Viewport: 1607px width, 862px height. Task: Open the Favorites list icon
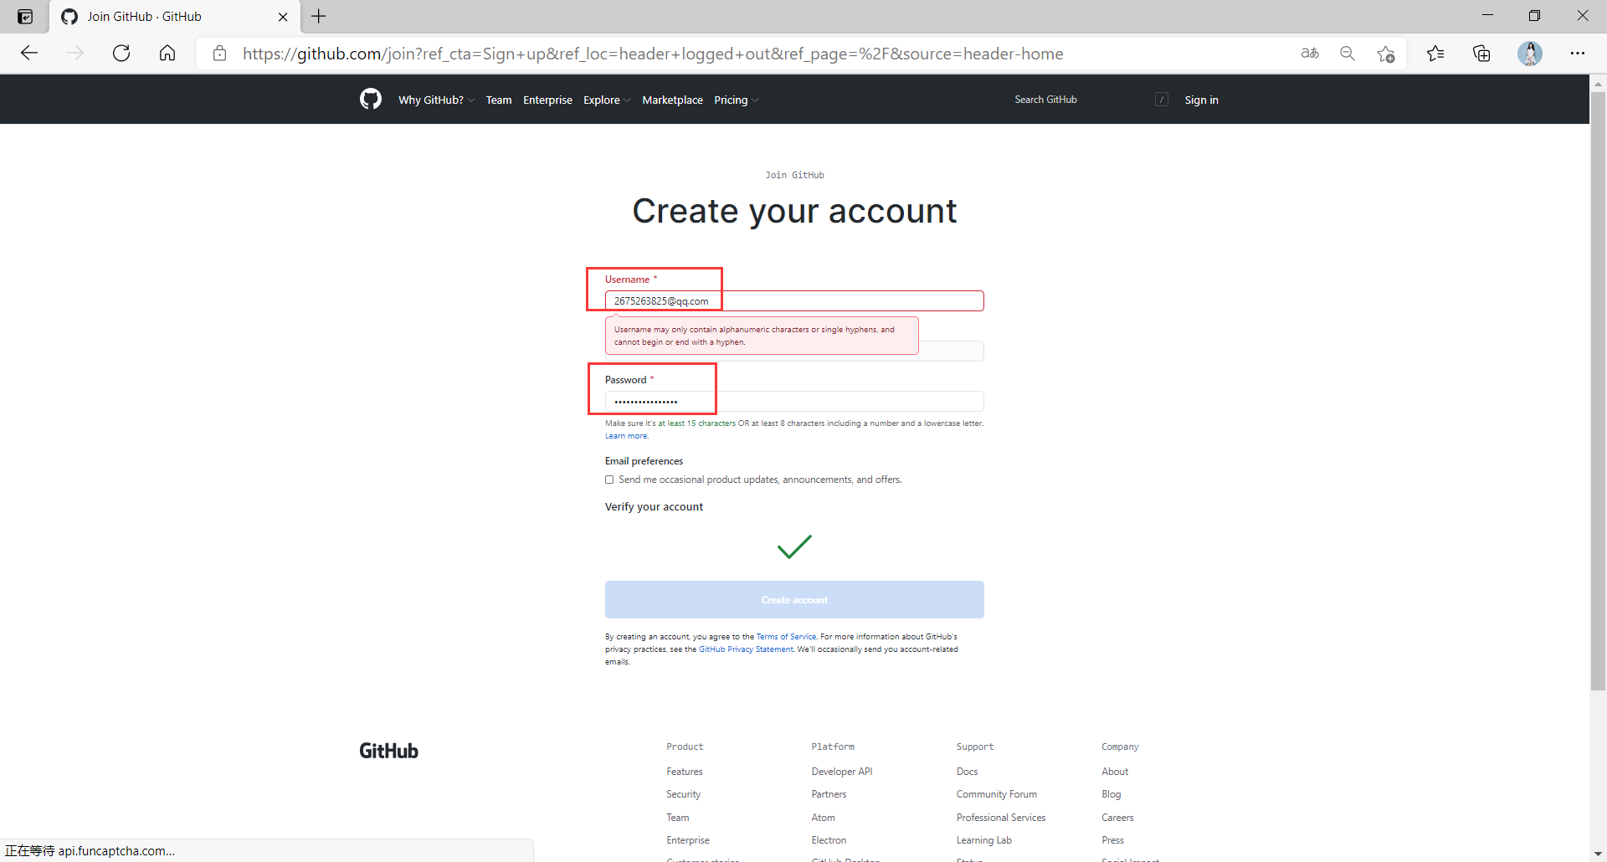point(1435,54)
